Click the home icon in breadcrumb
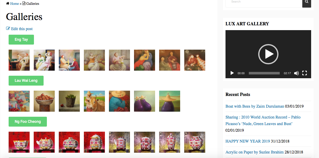 8,4
